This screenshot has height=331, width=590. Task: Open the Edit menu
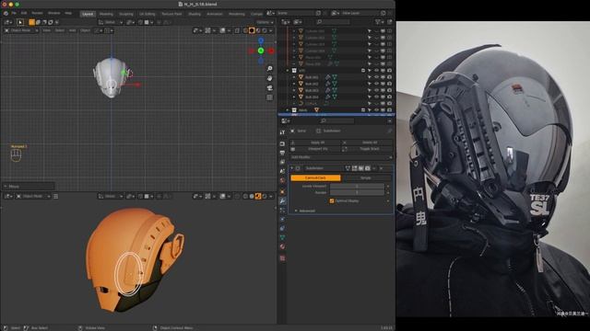(24, 13)
